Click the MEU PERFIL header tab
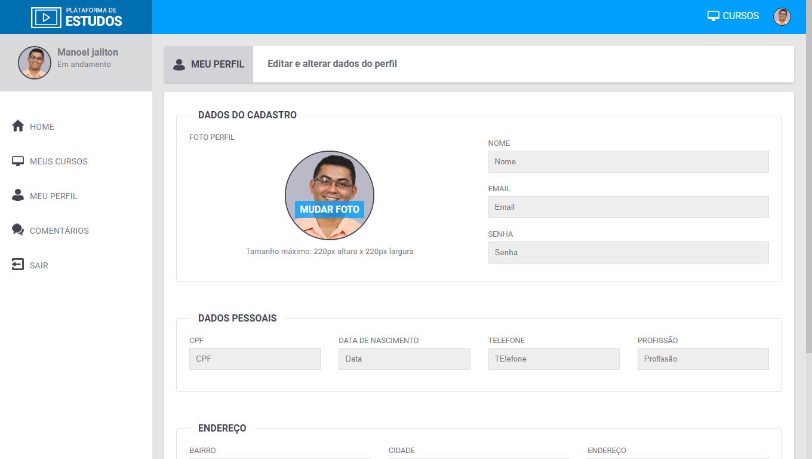This screenshot has width=812, height=459. pyautogui.click(x=208, y=64)
